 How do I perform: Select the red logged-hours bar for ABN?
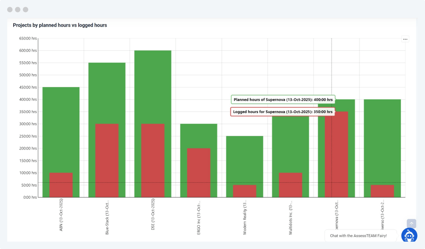pos(61,185)
